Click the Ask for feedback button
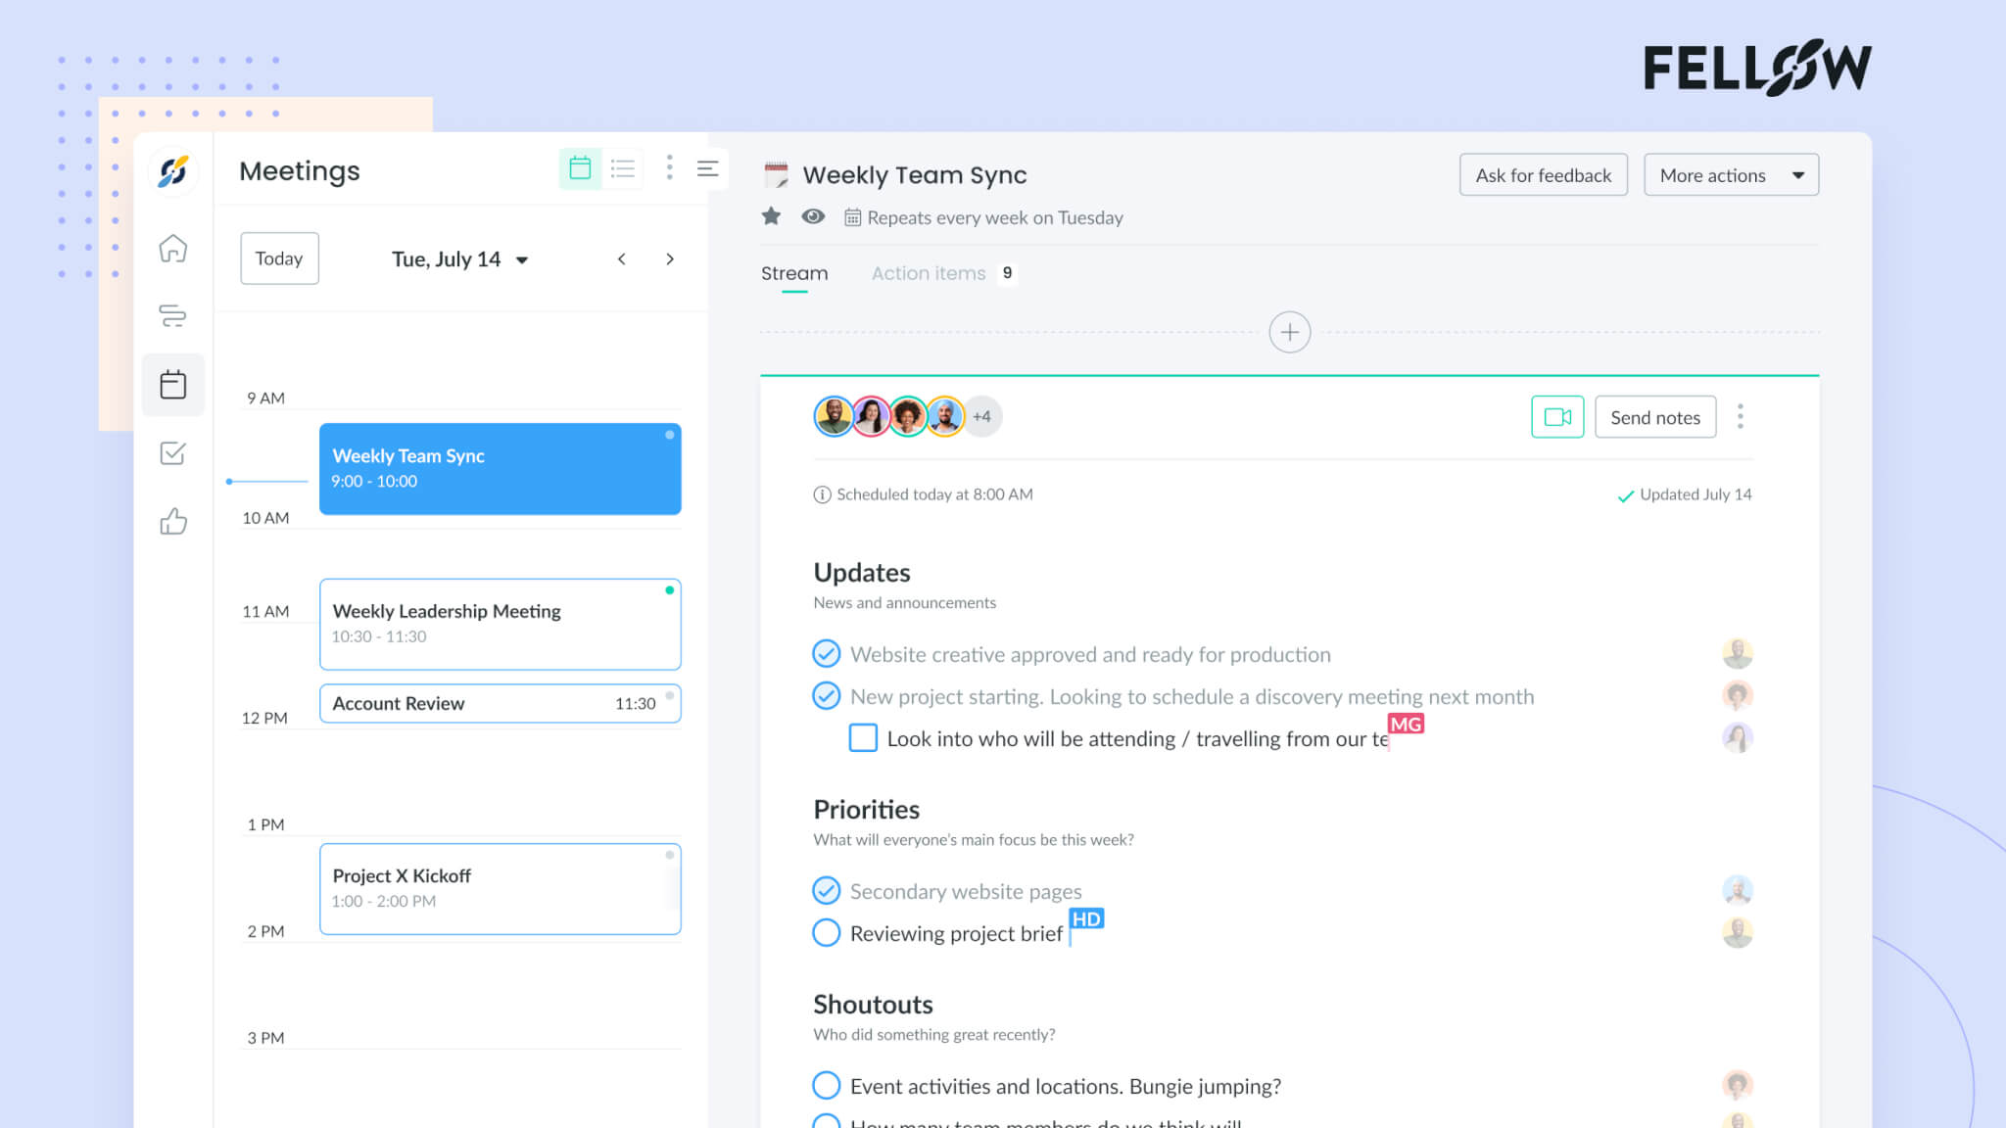This screenshot has height=1128, width=2006. (1542, 175)
